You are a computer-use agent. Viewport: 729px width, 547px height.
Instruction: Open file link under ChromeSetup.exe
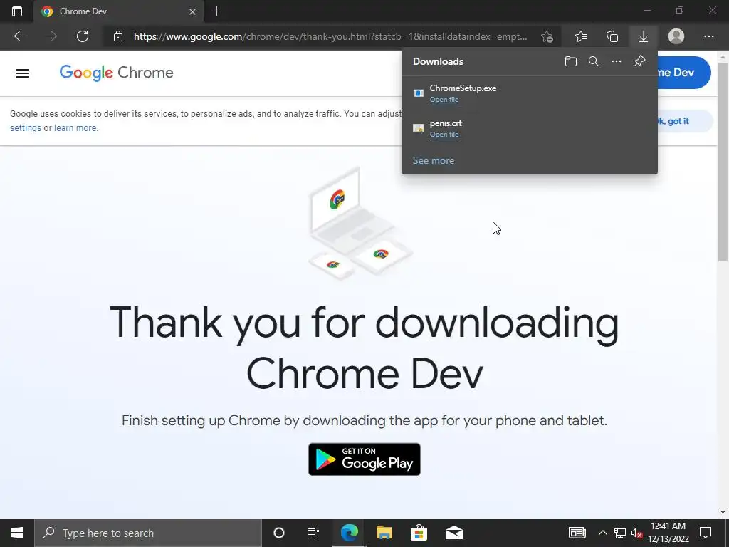444,100
